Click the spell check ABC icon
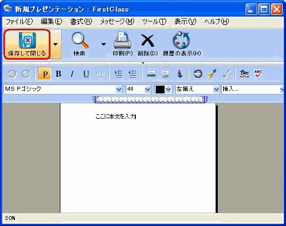The width and height of the screenshot is (286, 226). pyautogui.click(x=258, y=74)
